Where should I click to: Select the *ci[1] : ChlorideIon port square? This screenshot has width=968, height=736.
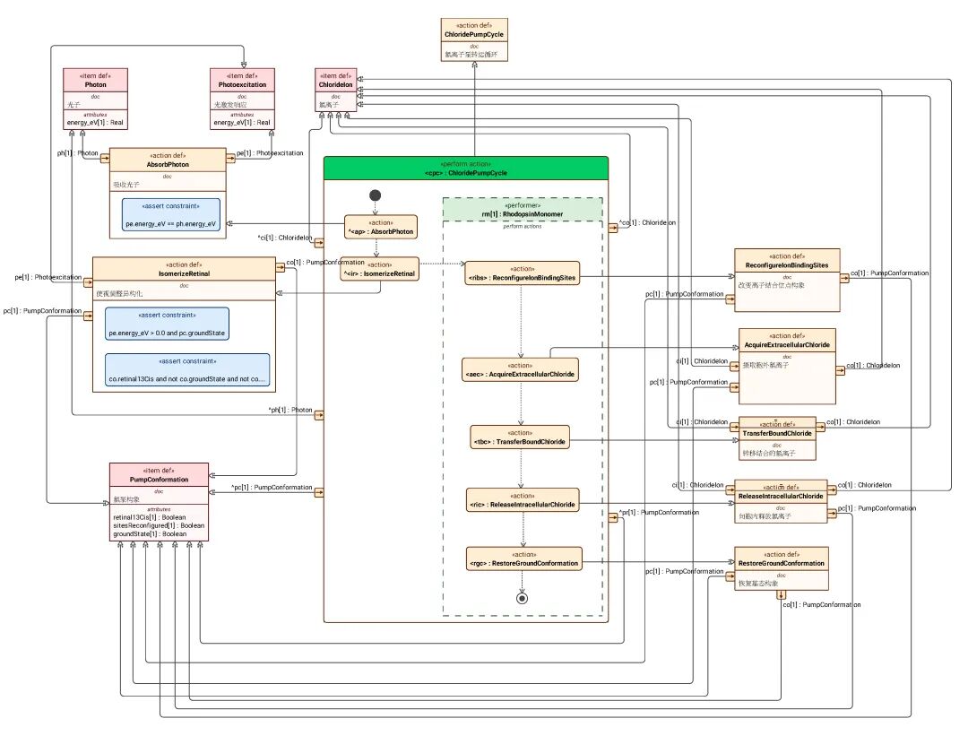tap(319, 243)
